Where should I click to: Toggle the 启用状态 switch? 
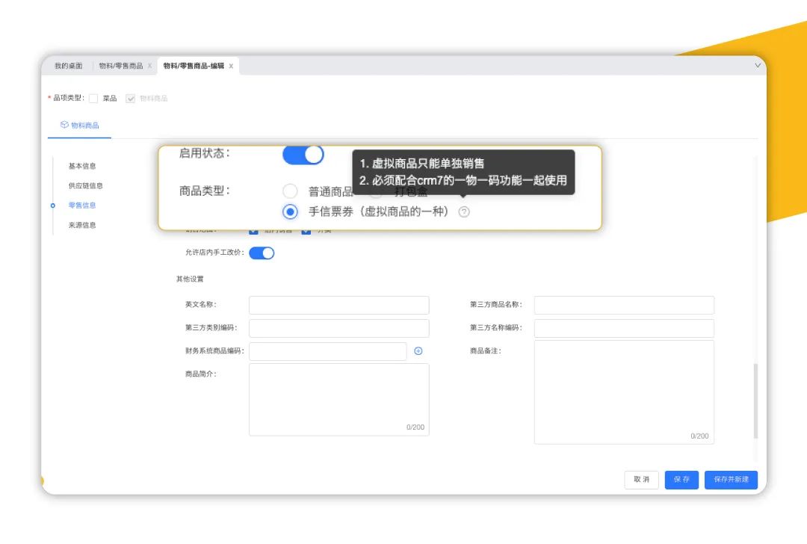tap(303, 155)
